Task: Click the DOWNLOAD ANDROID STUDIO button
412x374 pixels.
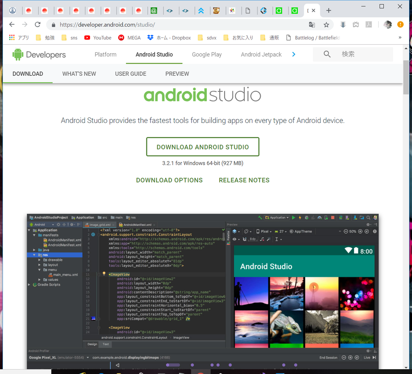Action: click(x=203, y=147)
